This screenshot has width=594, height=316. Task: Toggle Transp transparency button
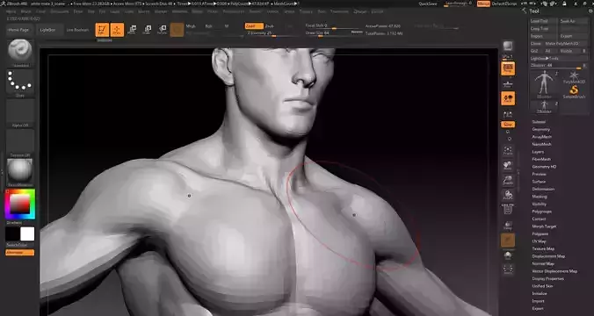[x=508, y=226]
